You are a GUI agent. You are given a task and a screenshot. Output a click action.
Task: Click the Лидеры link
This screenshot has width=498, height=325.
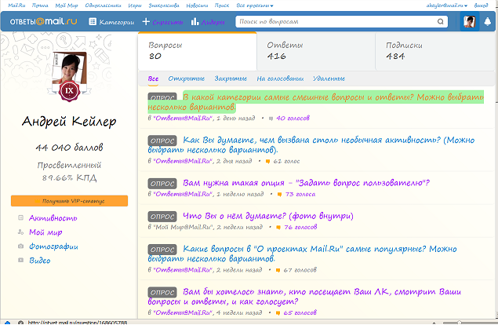[x=213, y=22]
